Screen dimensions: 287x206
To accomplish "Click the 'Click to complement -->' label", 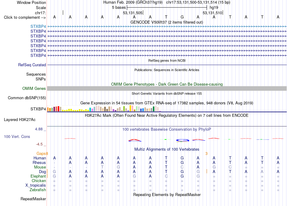I will point(25,18).
